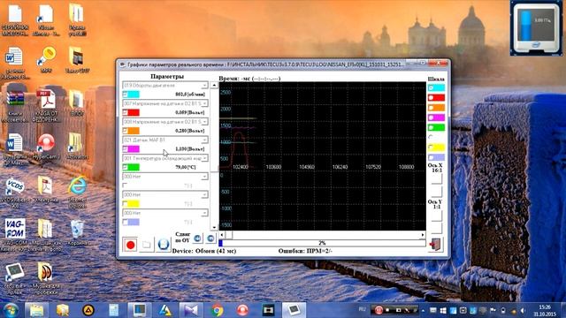The width and height of the screenshot is (566, 318).
Task: Open the Activators folder on the desktop
Action: (x=76, y=147)
